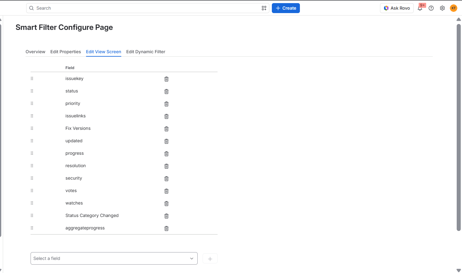Delete the Status Category Changed field
This screenshot has width=462, height=273.
click(x=166, y=216)
